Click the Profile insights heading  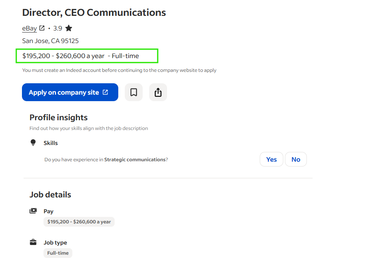coord(59,117)
